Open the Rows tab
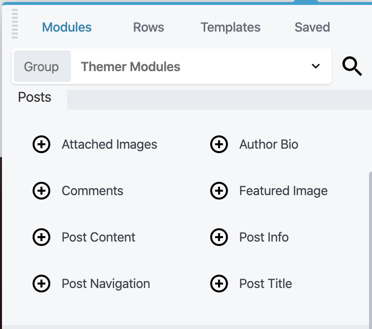Viewport: 372px width, 329px height. click(149, 28)
